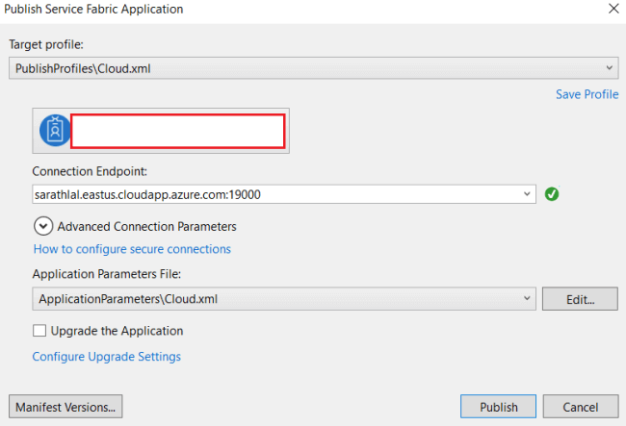Open How to configure secure connections link

click(132, 249)
